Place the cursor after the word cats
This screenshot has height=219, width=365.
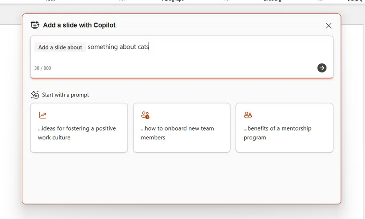tap(150, 47)
